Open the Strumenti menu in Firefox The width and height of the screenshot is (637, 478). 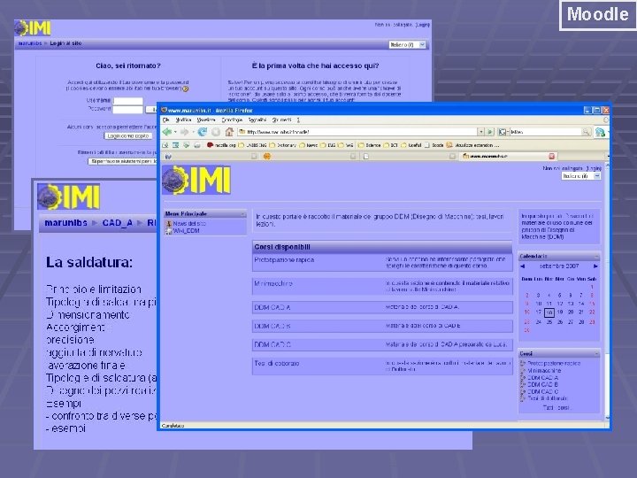[282, 119]
